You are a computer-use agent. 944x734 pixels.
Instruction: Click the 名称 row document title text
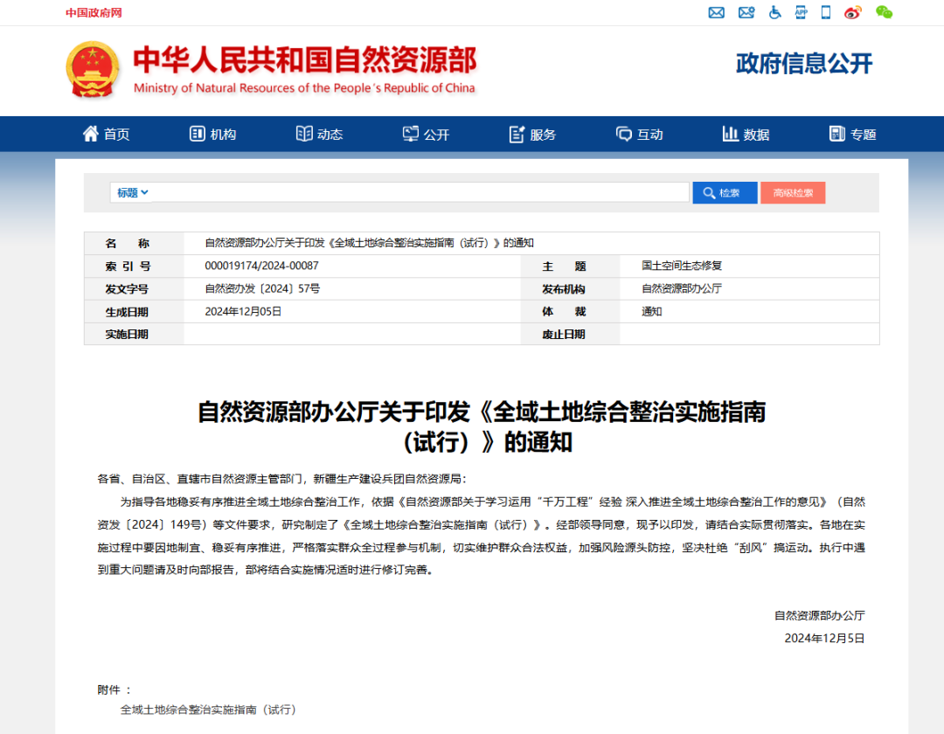pos(369,243)
